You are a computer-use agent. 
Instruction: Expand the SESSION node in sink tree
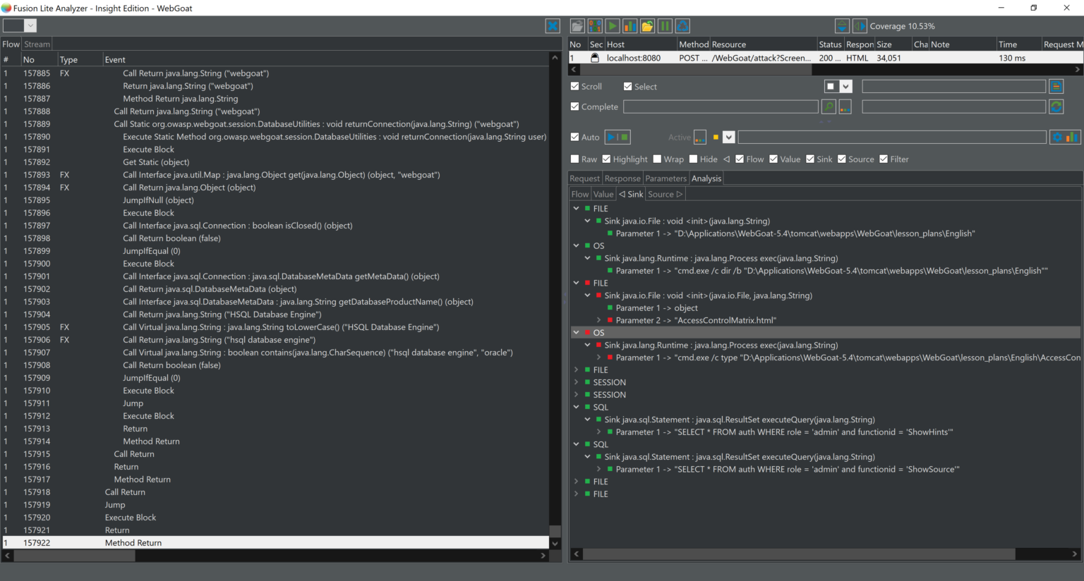pos(577,382)
